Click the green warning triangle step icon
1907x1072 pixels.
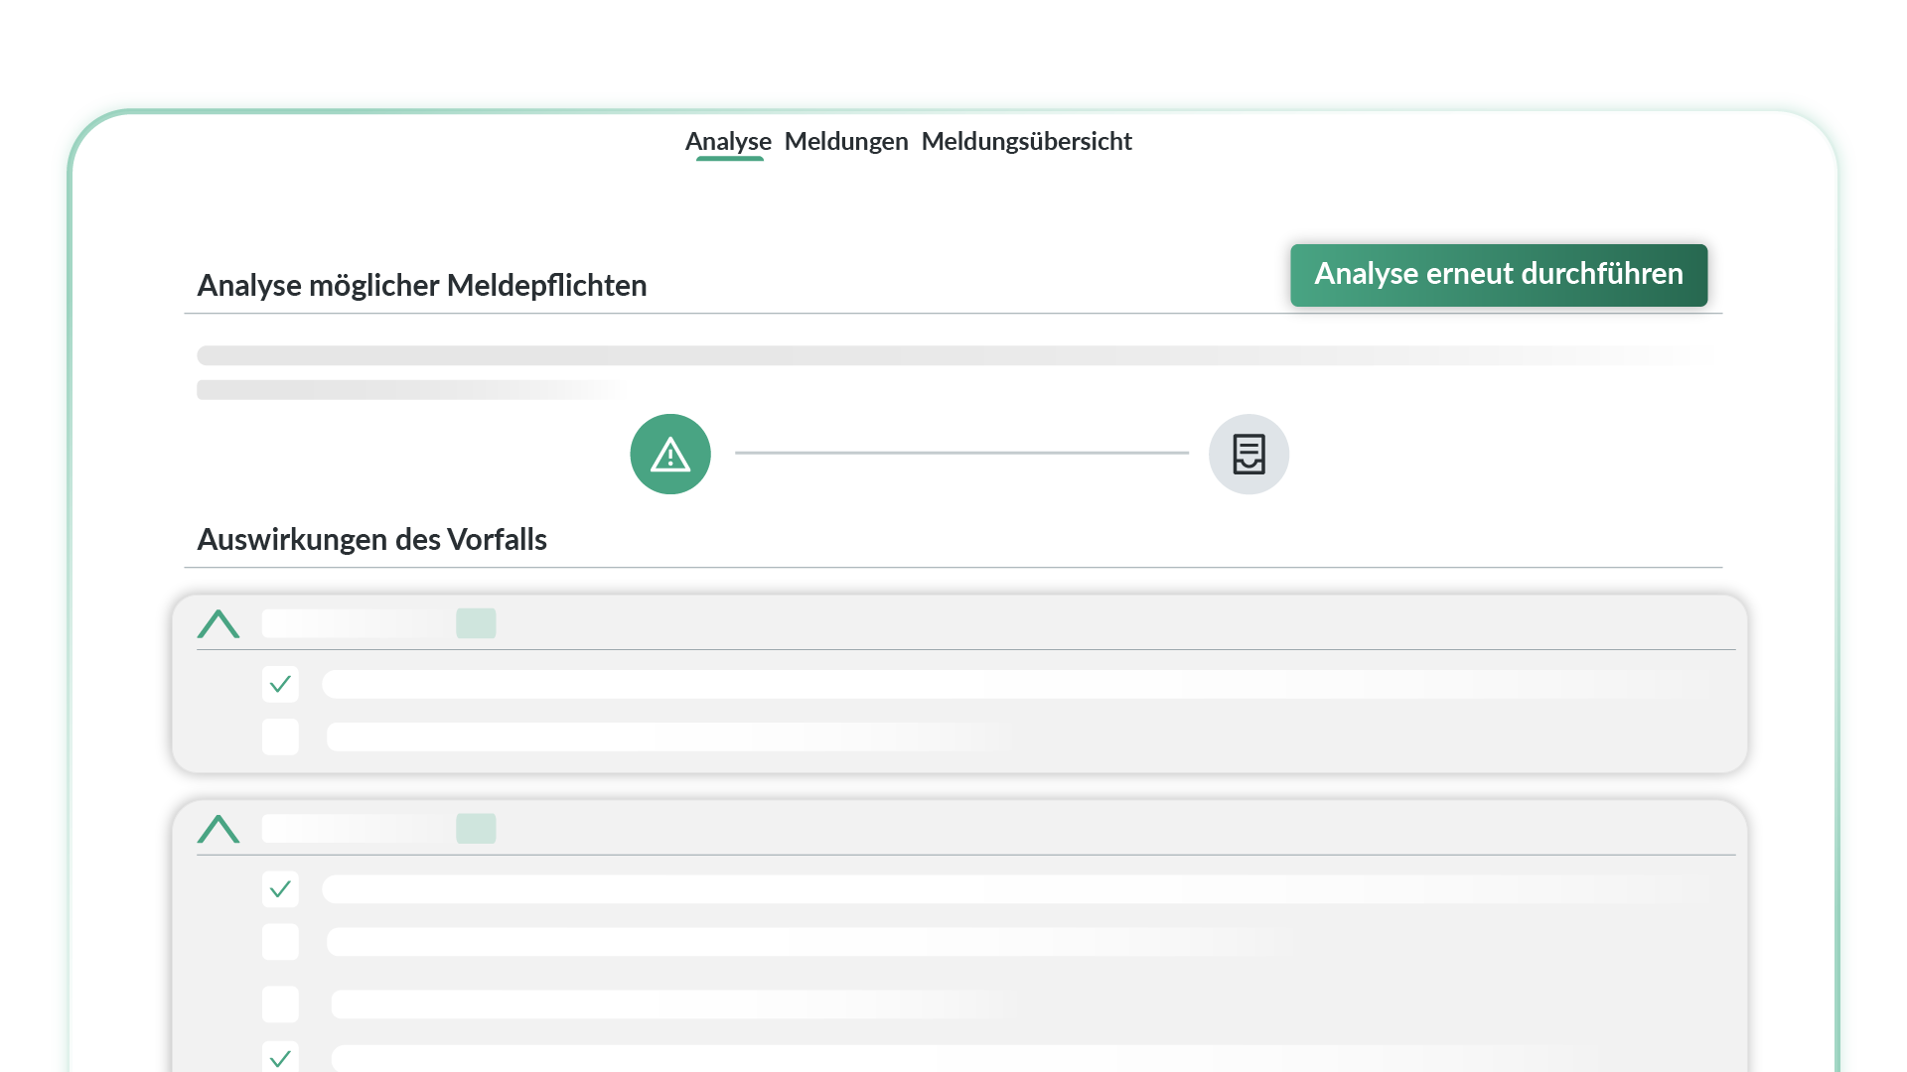pyautogui.click(x=670, y=455)
